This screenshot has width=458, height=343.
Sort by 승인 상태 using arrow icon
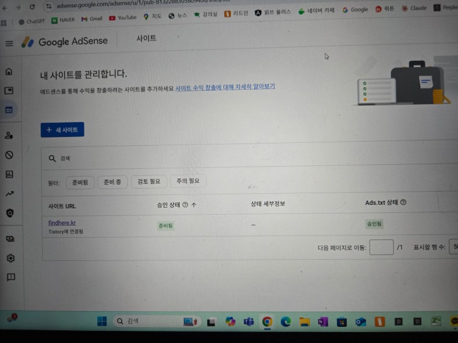(193, 205)
